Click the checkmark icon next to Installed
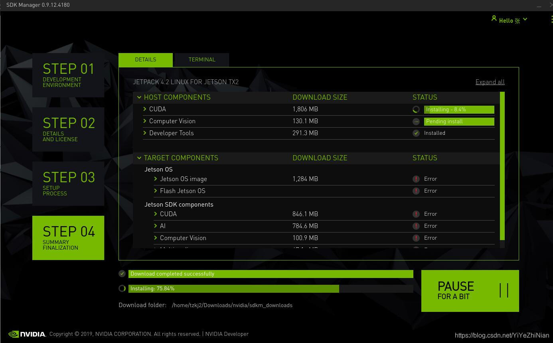 click(x=416, y=133)
